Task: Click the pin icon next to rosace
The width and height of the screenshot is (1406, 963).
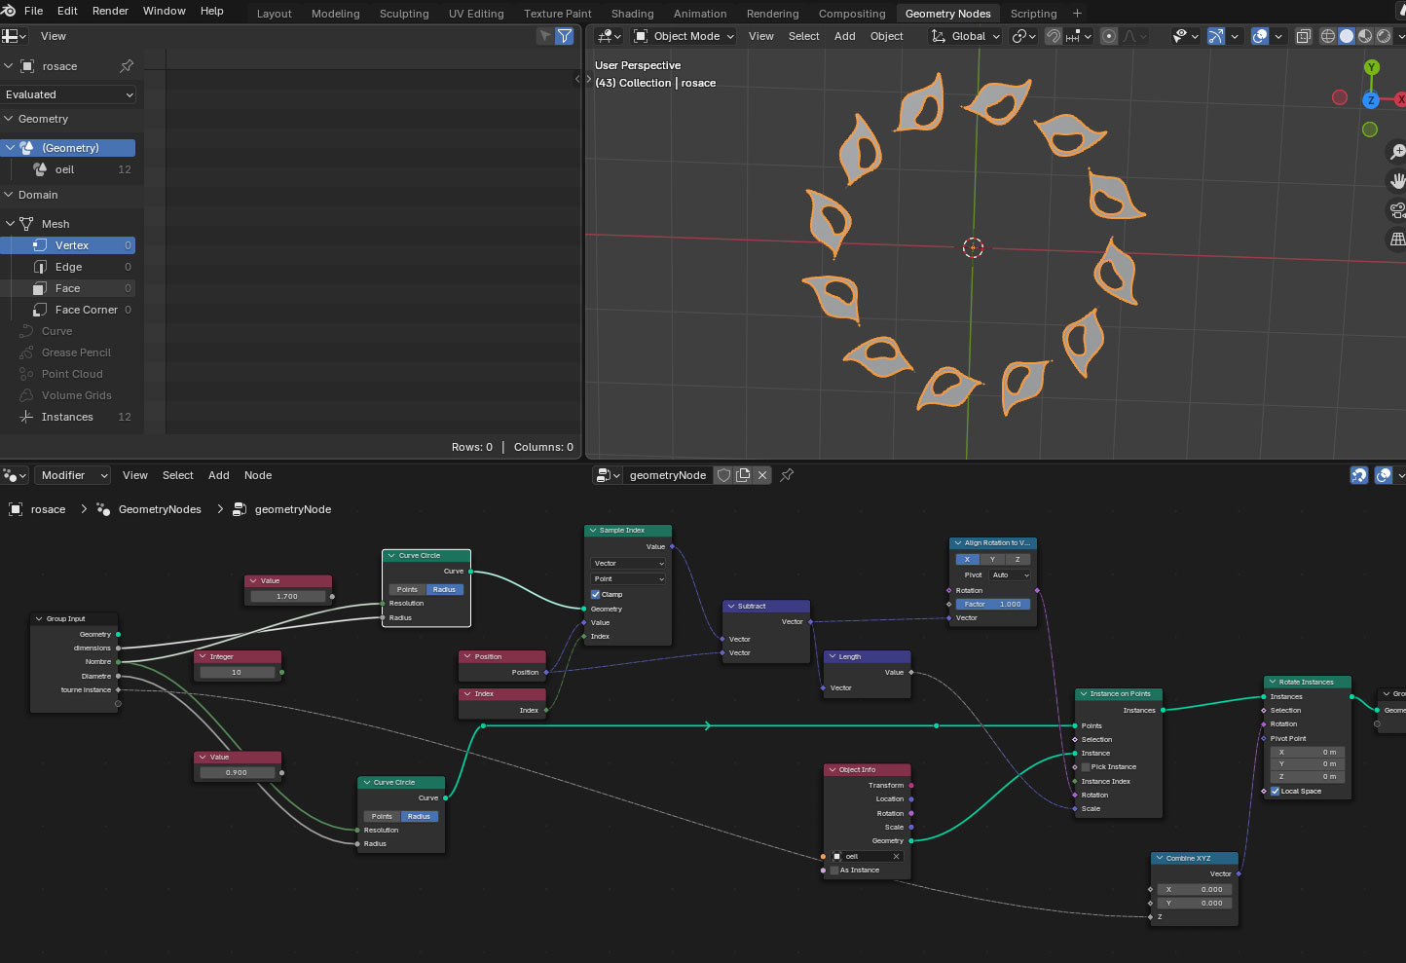Action: (x=127, y=66)
